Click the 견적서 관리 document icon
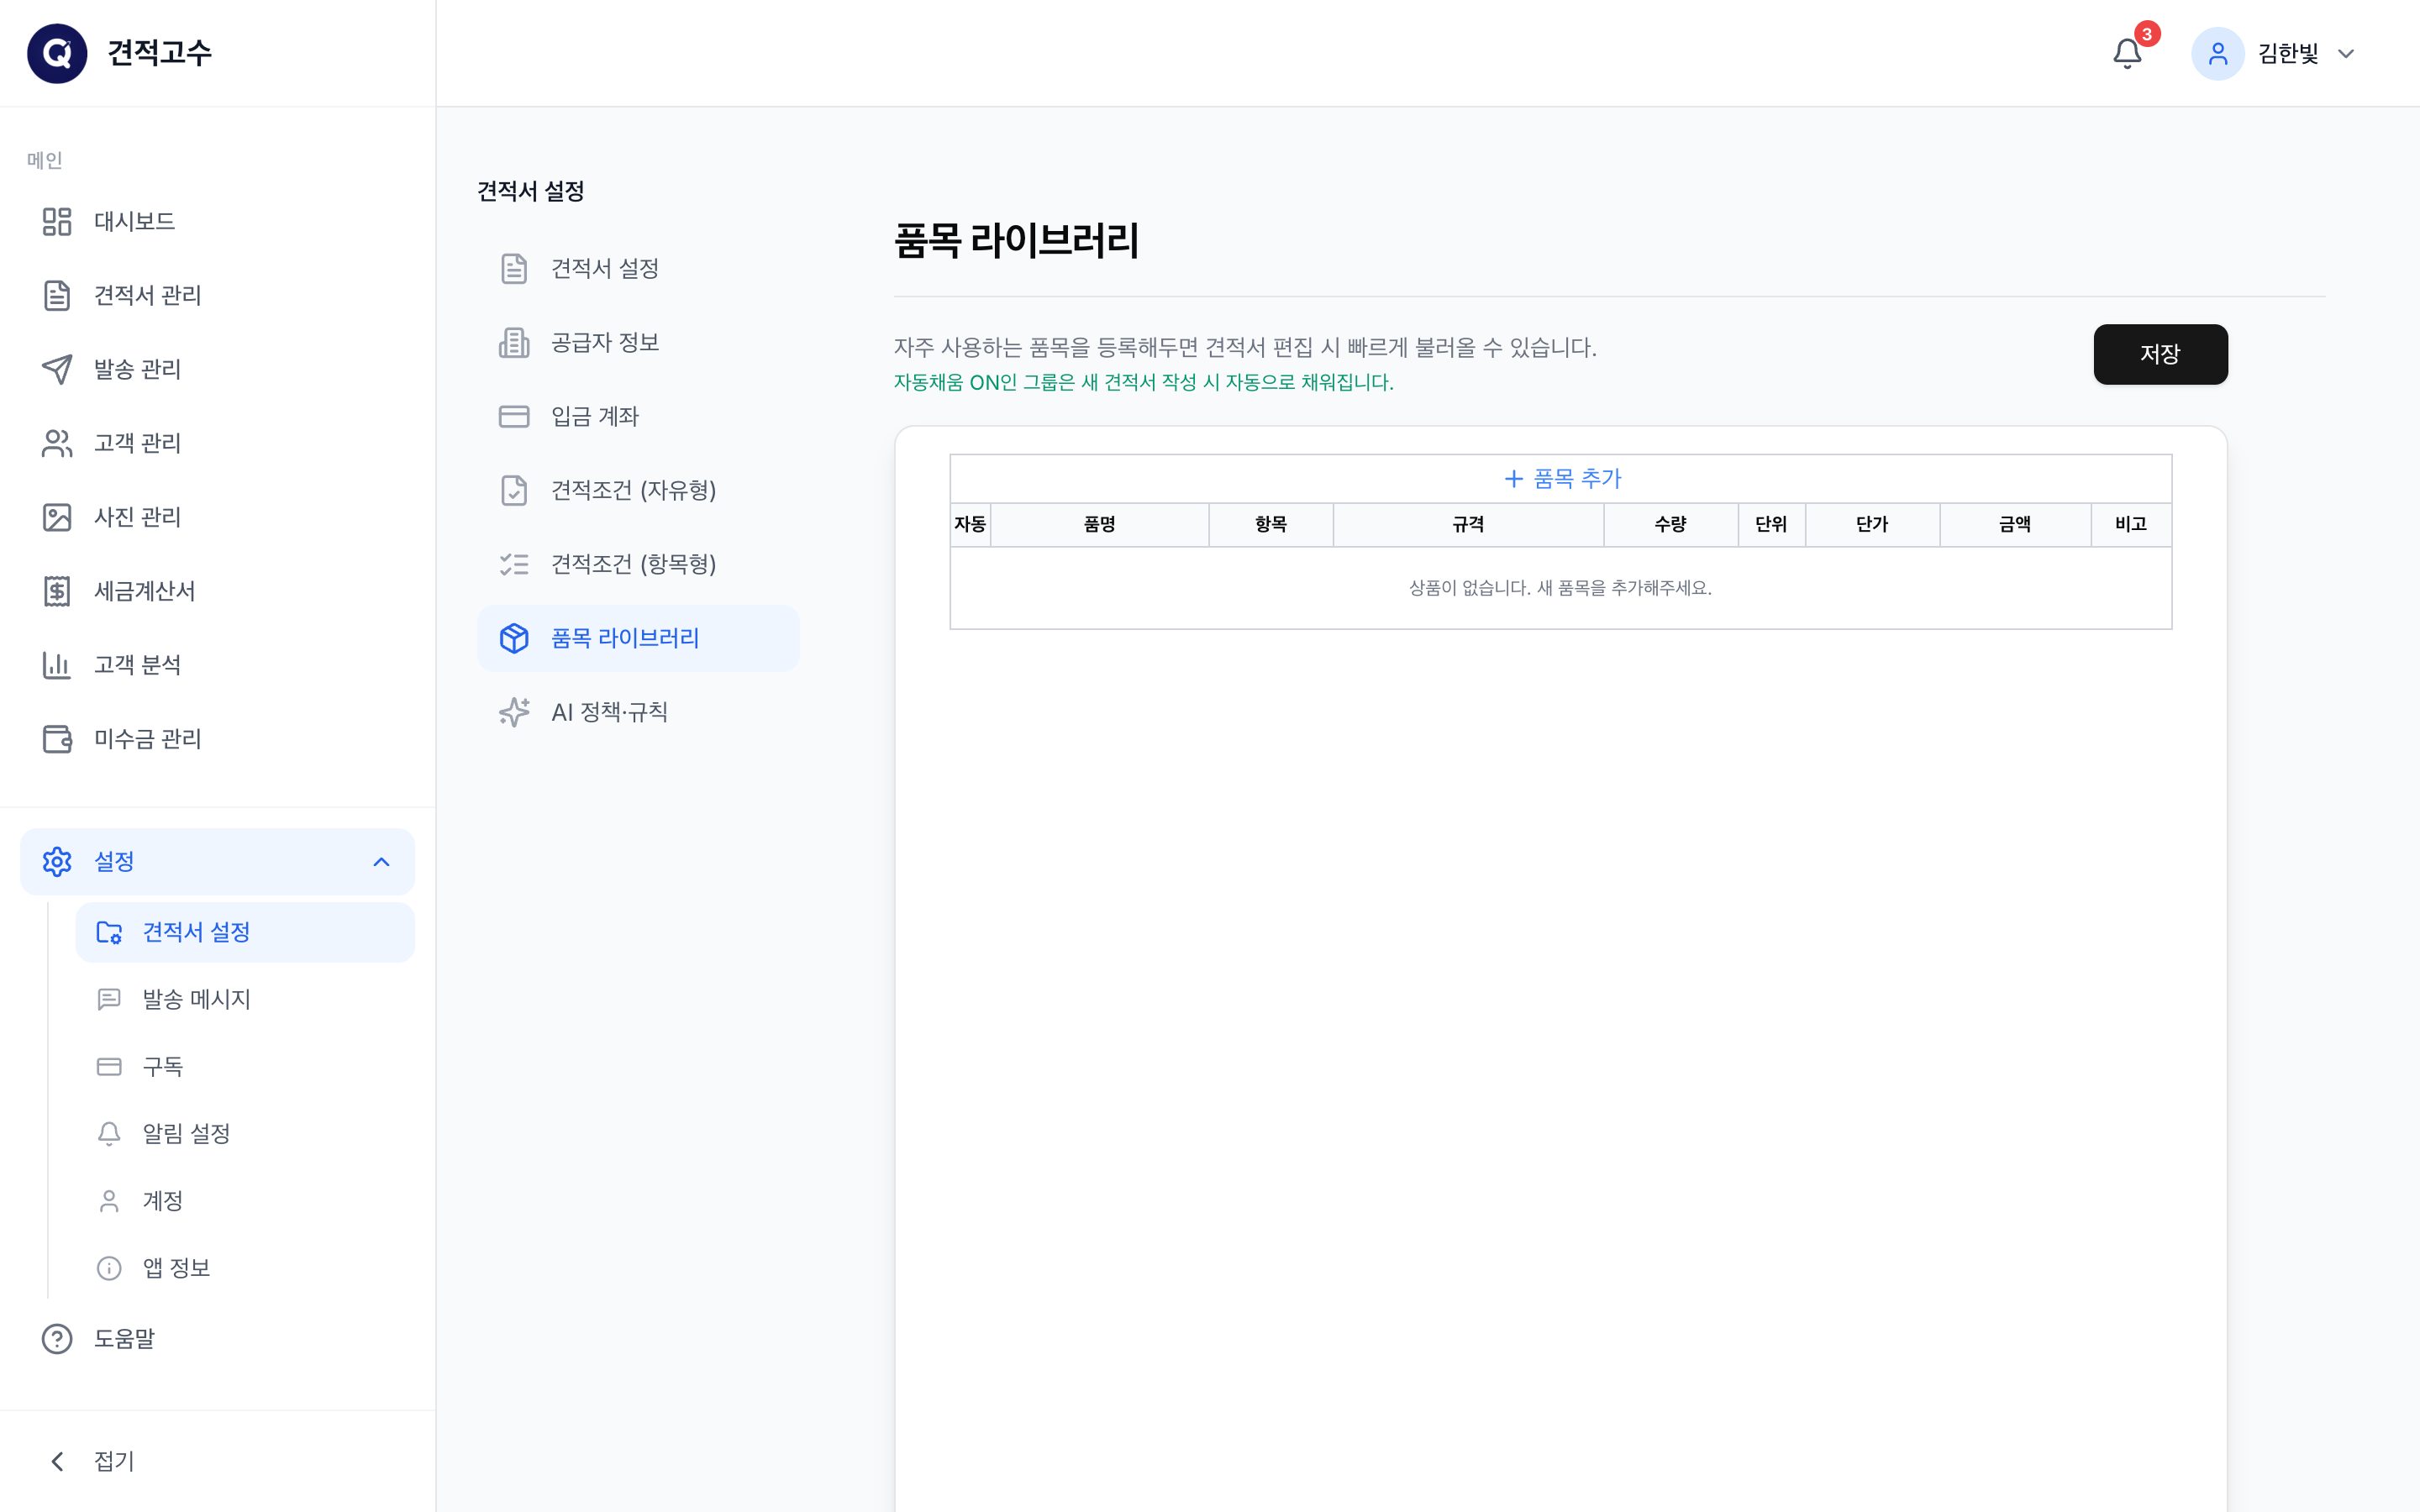This screenshot has width=2420, height=1512. [x=57, y=295]
